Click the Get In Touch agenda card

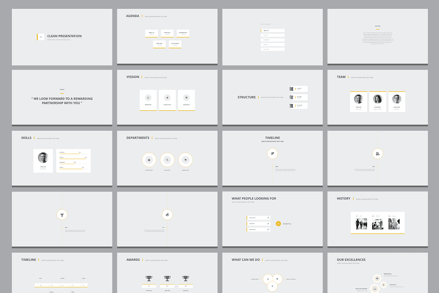click(x=175, y=44)
